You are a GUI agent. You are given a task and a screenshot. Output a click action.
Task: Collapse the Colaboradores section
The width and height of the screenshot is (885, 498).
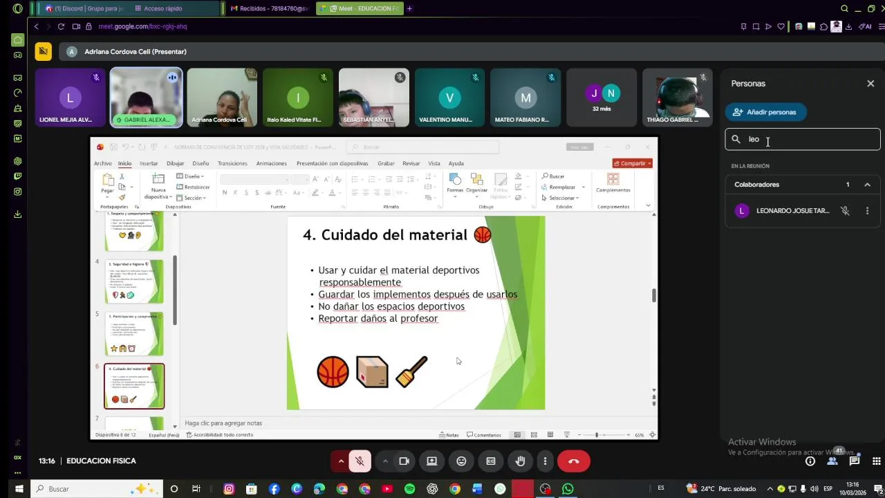(x=867, y=185)
